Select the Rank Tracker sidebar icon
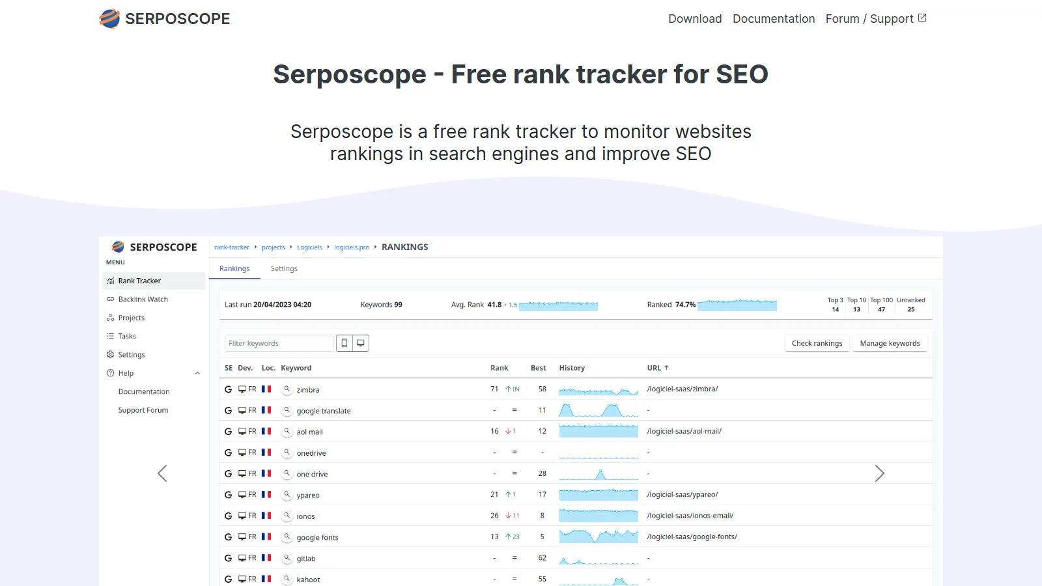 (110, 281)
